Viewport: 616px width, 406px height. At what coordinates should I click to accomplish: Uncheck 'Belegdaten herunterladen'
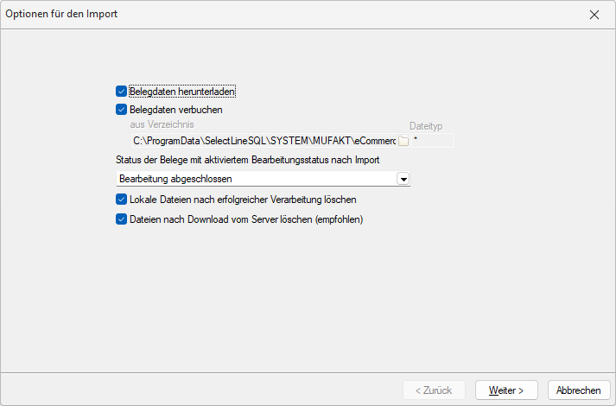click(x=121, y=91)
